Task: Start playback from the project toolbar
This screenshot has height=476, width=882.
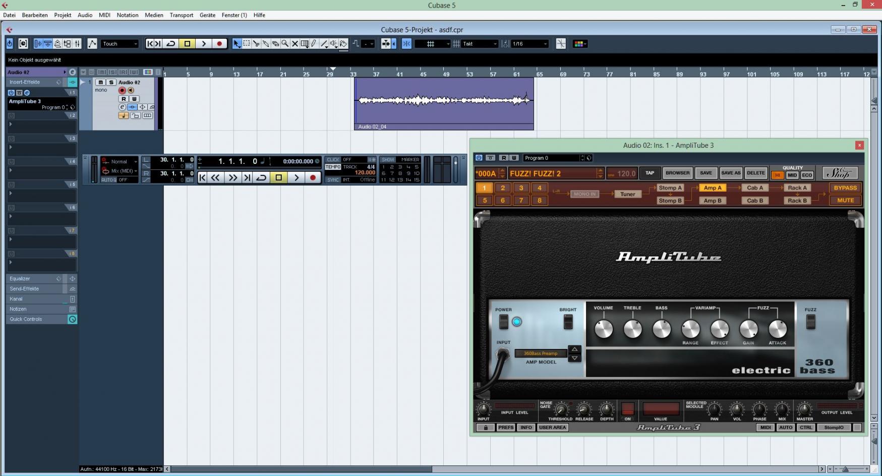Action: 204,44
